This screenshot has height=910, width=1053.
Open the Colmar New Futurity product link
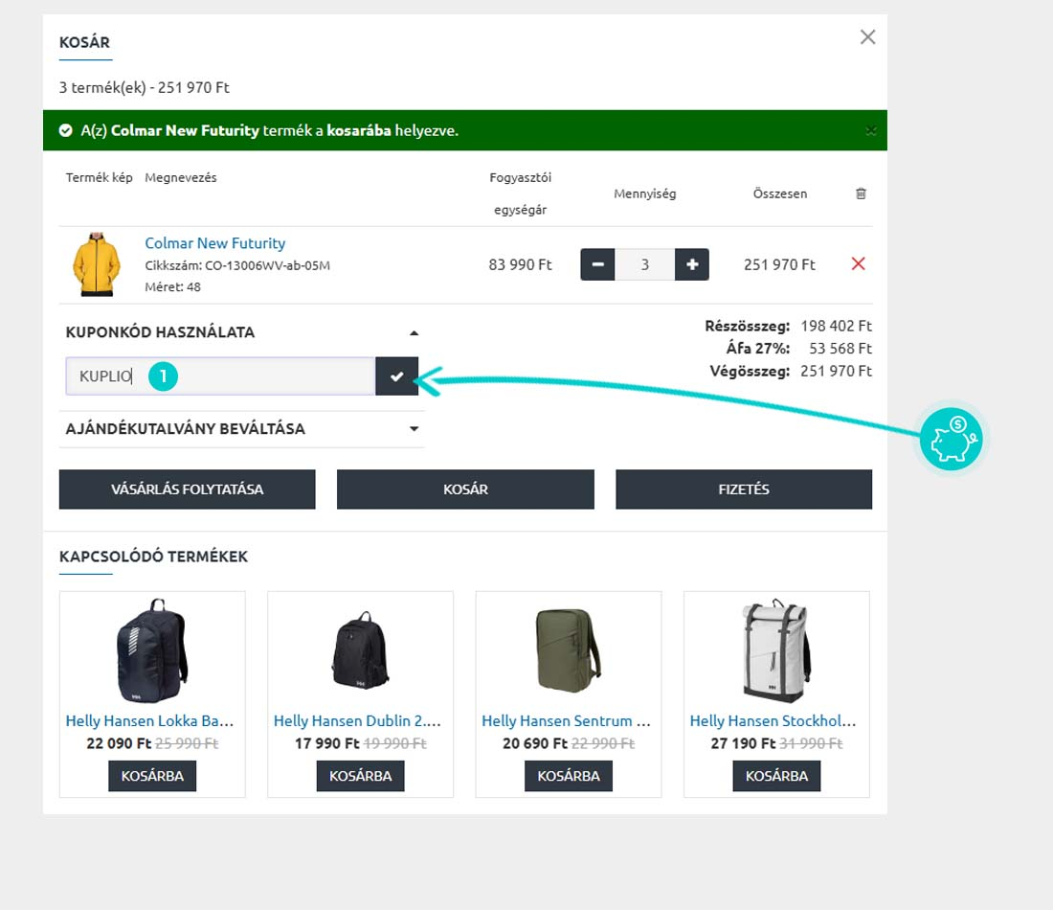214,243
